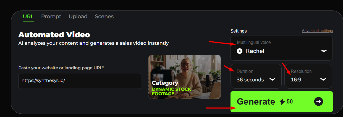The image size is (343, 117).
Task: Switch to the URL tab
Action: [28, 17]
